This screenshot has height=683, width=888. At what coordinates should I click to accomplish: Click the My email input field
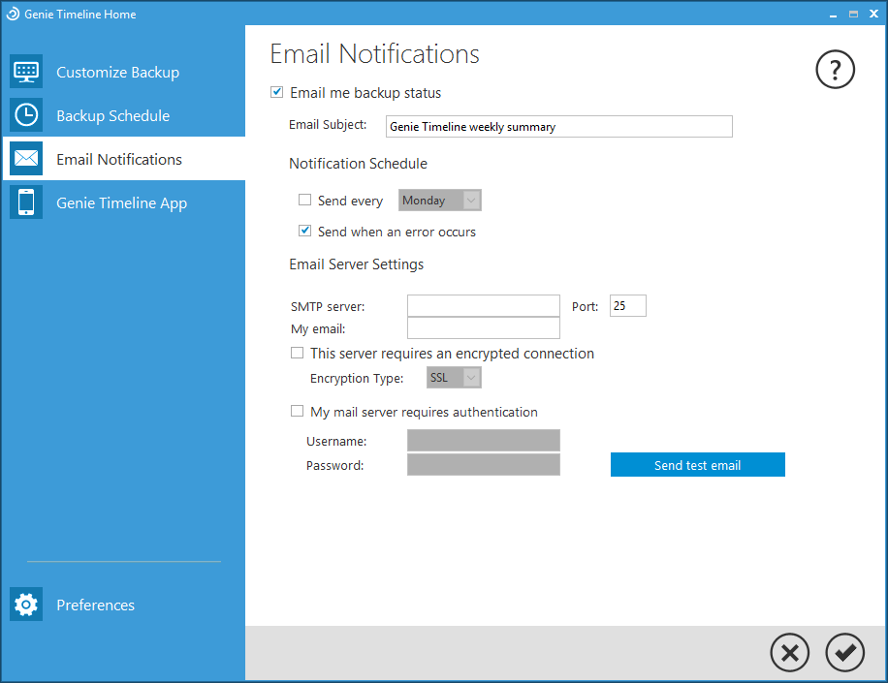[x=483, y=327]
